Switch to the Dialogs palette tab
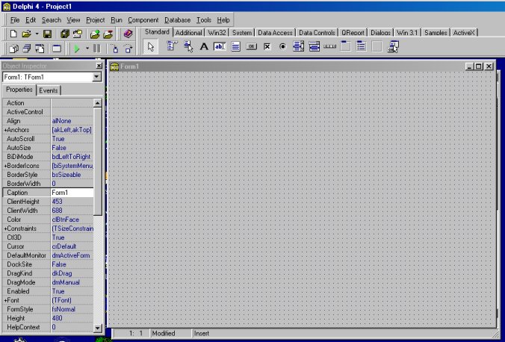This screenshot has width=505, height=342. tap(380, 33)
